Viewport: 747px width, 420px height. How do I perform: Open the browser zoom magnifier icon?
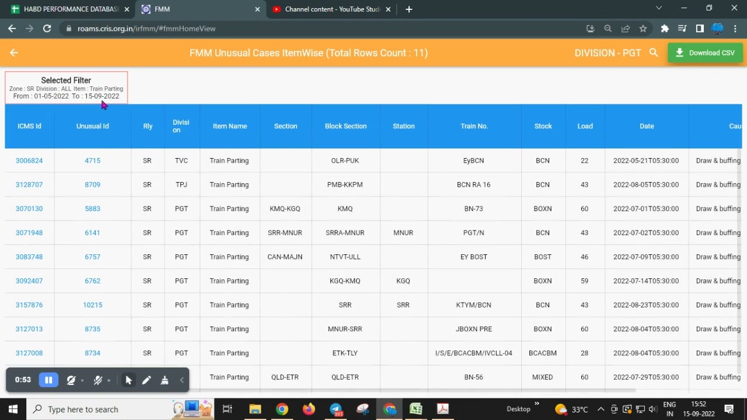pos(608,28)
